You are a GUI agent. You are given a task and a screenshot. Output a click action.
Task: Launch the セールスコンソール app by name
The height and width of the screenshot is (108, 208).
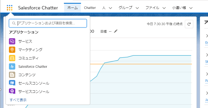34,83
